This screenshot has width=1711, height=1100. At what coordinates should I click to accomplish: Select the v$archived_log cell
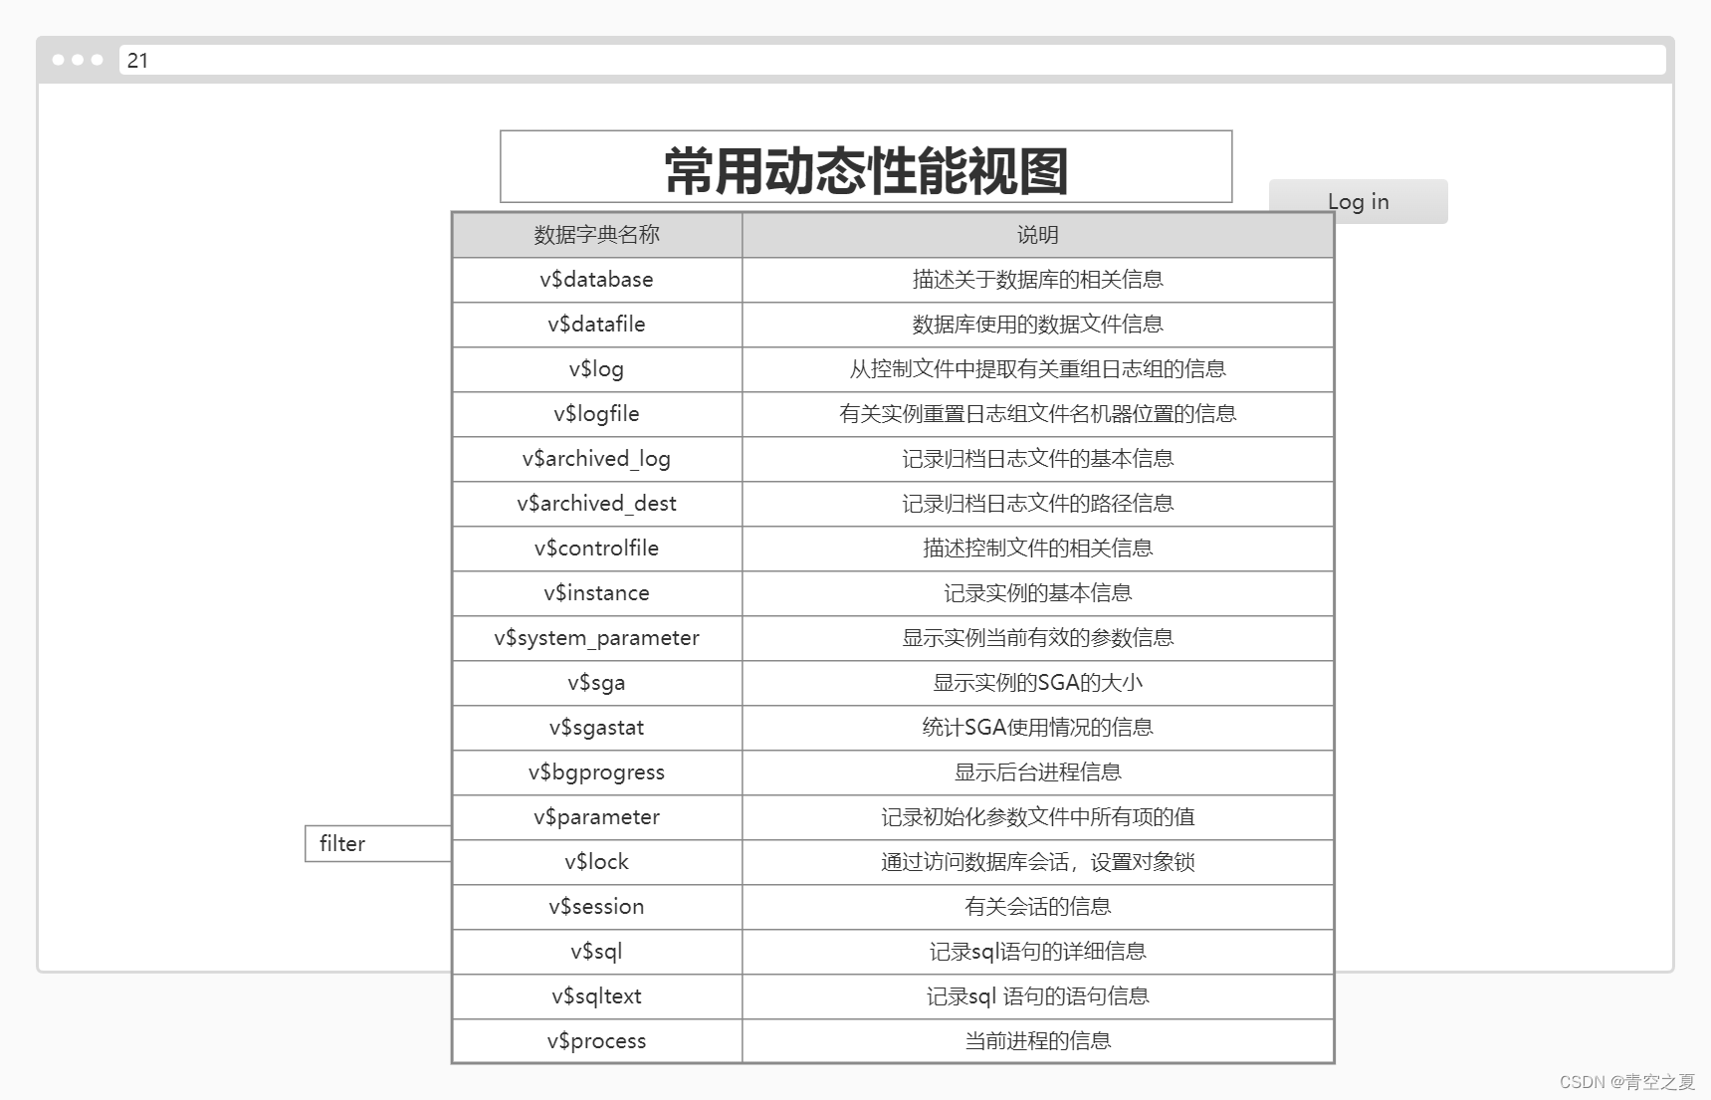click(x=597, y=459)
